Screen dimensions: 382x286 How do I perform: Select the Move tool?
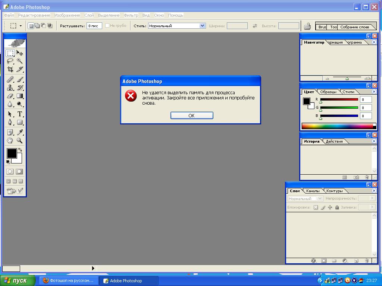tap(20, 53)
